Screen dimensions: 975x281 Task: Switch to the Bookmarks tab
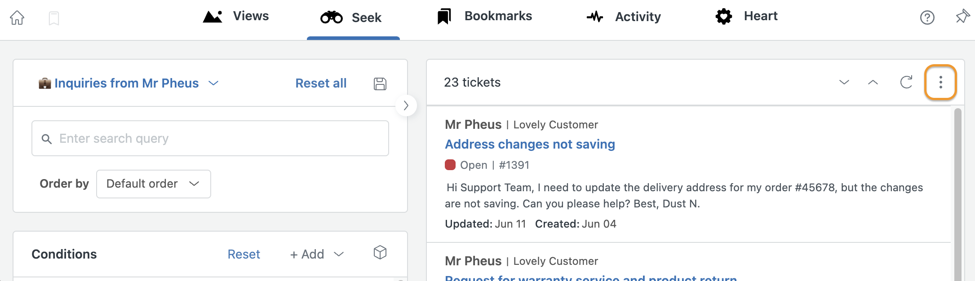(x=484, y=16)
